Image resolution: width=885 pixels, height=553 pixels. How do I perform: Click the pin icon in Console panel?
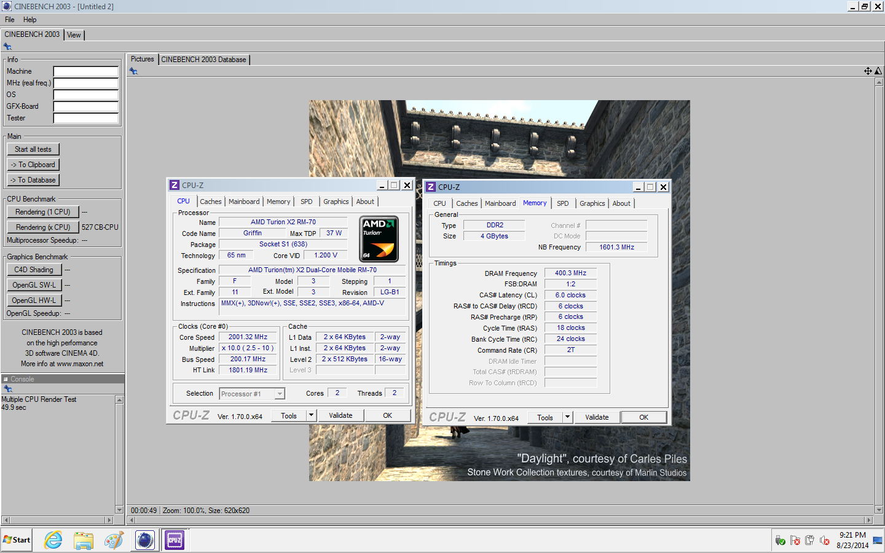click(x=8, y=389)
